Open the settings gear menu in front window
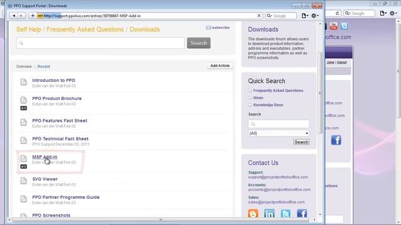This screenshot has height=225, width=401. tap(315, 16)
